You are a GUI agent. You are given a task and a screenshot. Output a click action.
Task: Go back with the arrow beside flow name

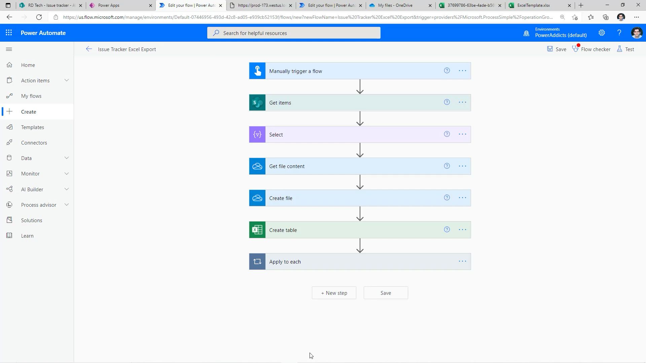pos(89,49)
